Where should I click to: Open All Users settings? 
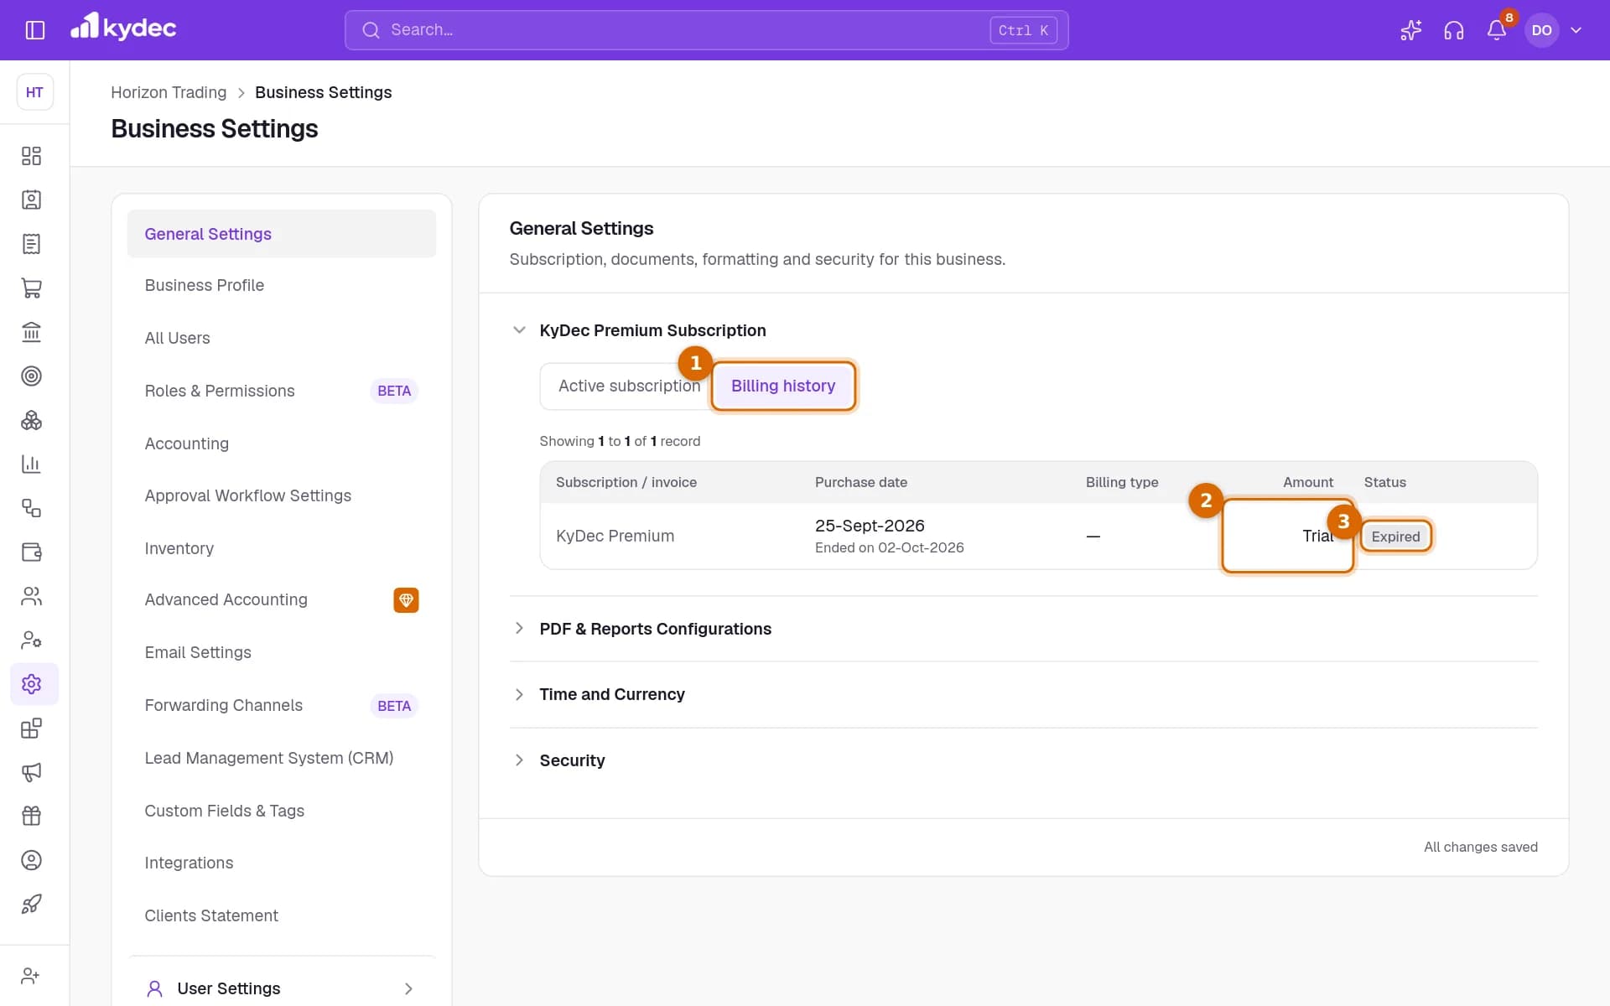pos(282,338)
